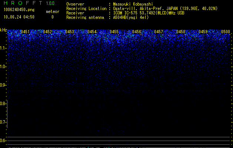Click the 0456 time marker
Screen dimensions: 233x148
(x=137, y=32)
